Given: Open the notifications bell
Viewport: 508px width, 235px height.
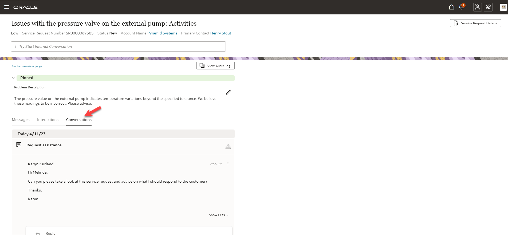Looking at the screenshot, I should click(461, 7).
